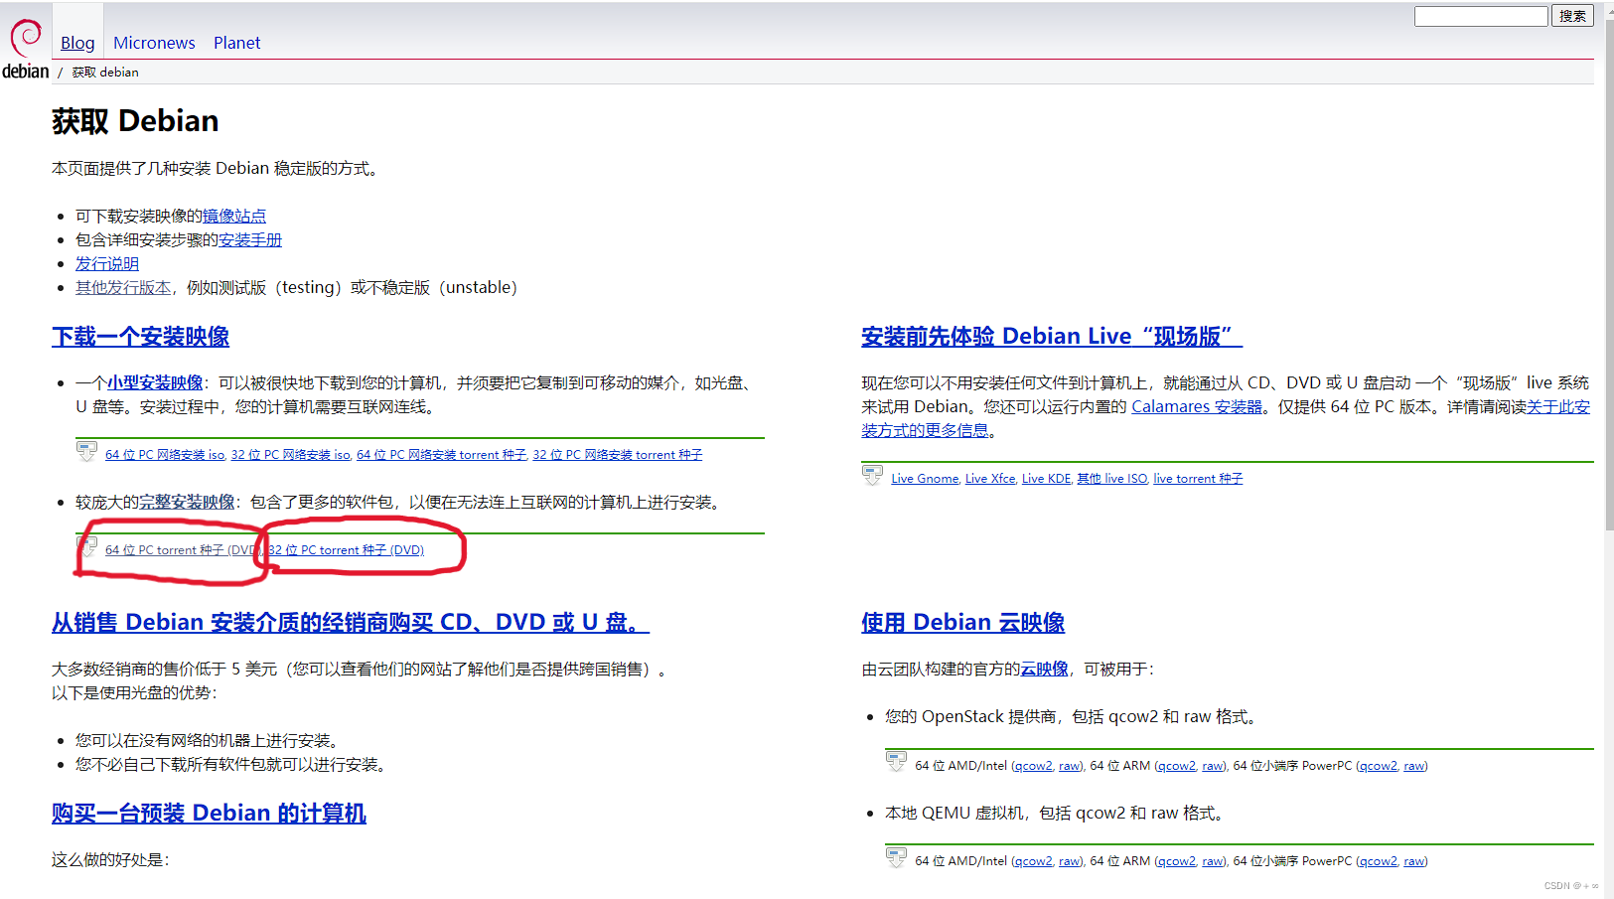The image size is (1614, 899).
Task: Click download icon beside QEMU qcow2 links
Action: click(896, 857)
